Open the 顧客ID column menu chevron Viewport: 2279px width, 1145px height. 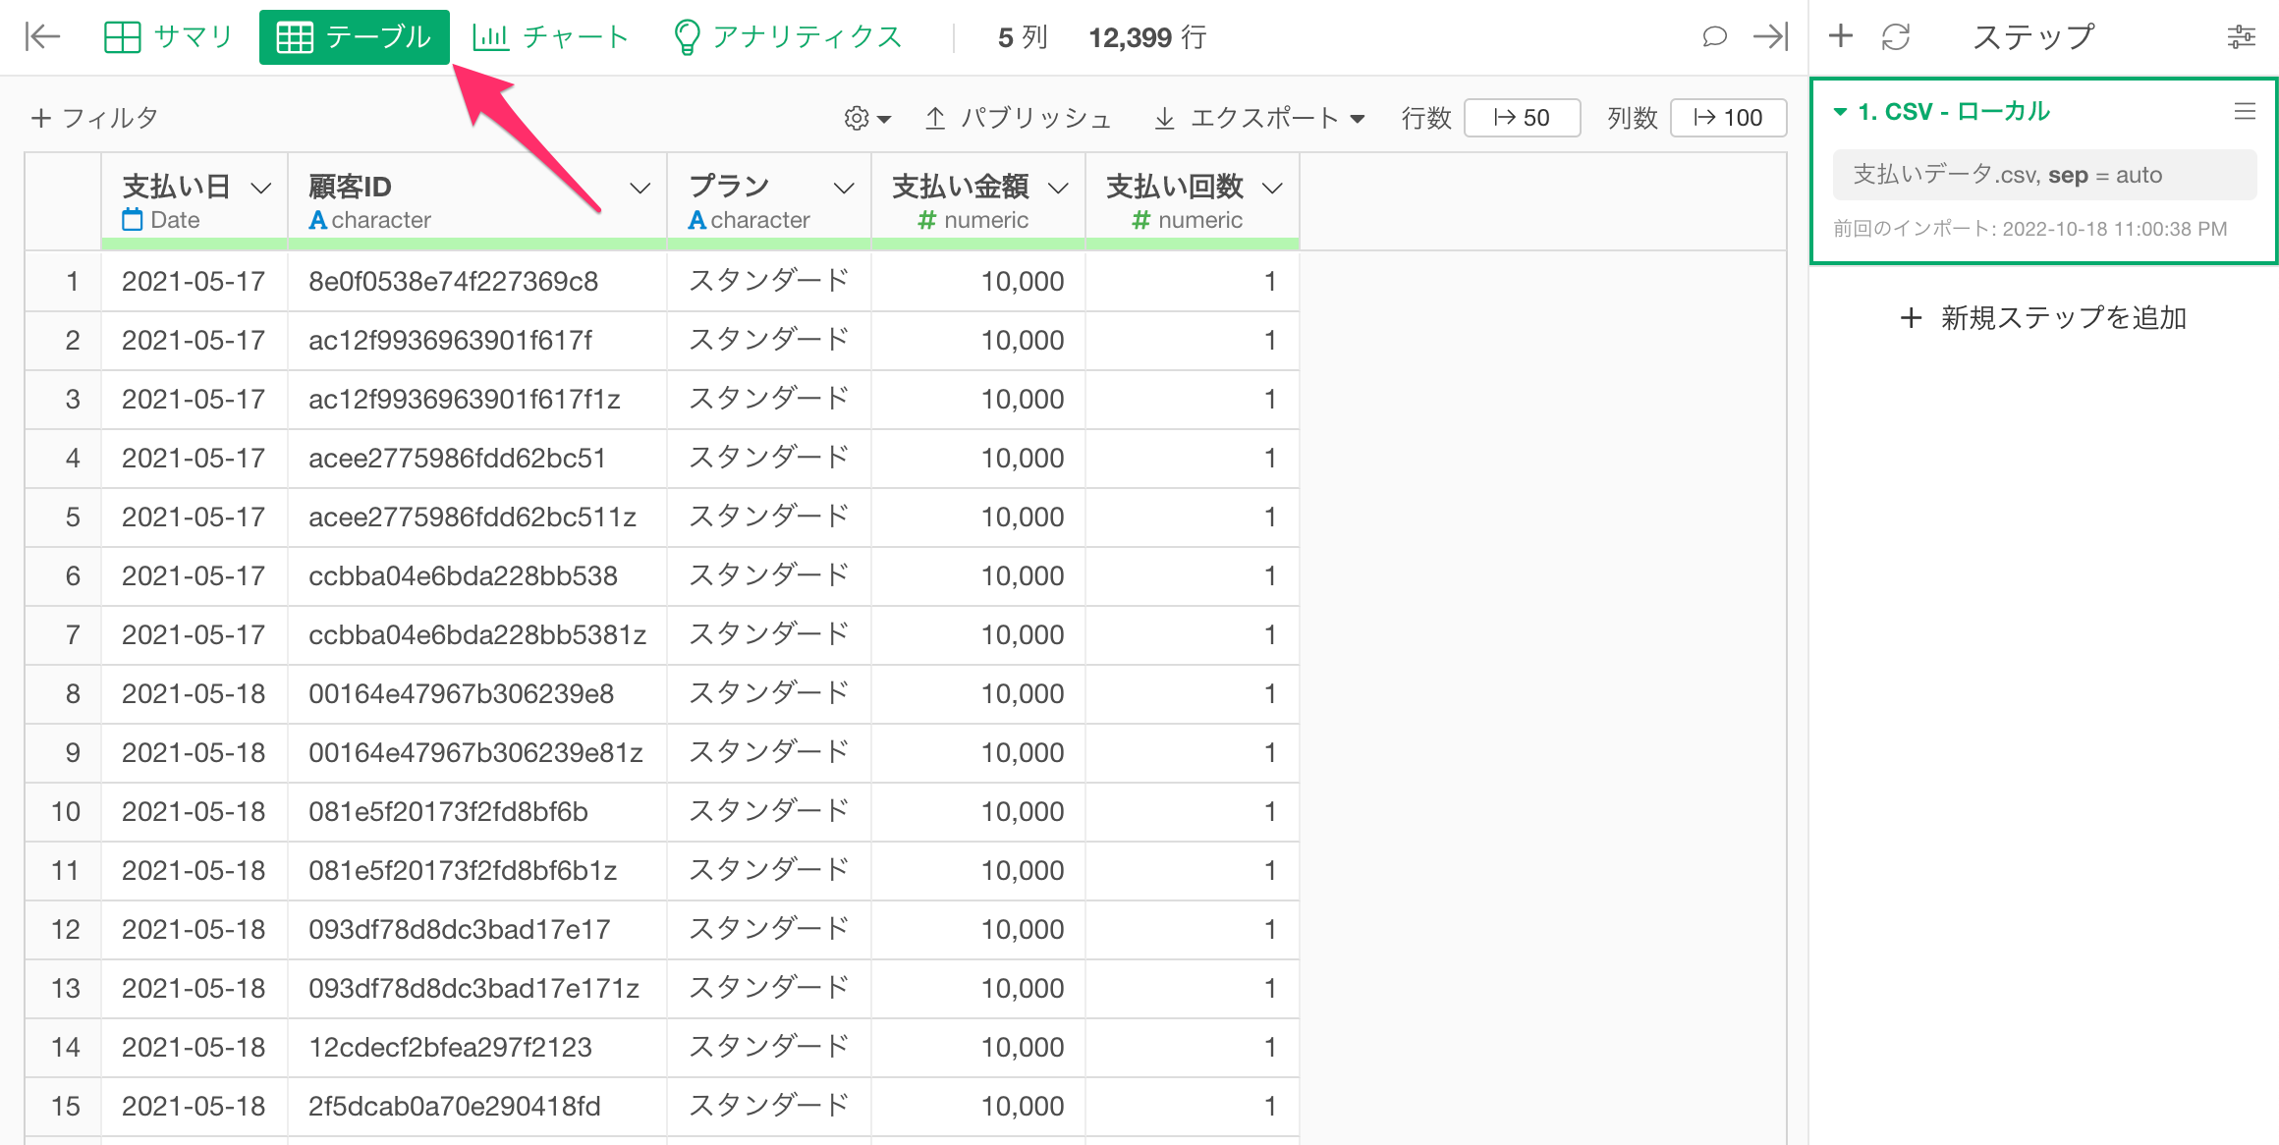coord(639,188)
